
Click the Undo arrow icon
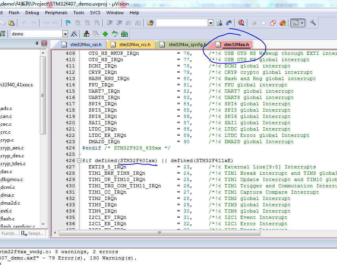pos(24,23)
